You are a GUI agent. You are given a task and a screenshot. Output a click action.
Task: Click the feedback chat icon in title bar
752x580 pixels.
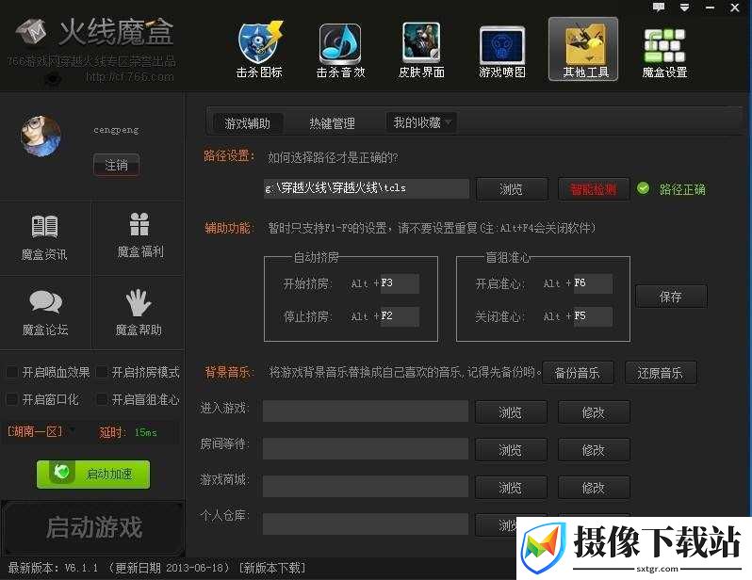(659, 8)
